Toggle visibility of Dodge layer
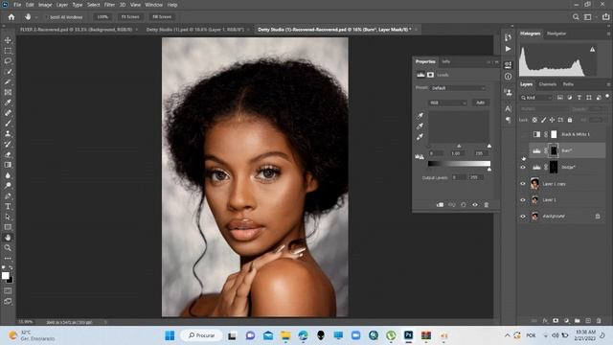This screenshot has width=613, height=345. pyautogui.click(x=523, y=167)
